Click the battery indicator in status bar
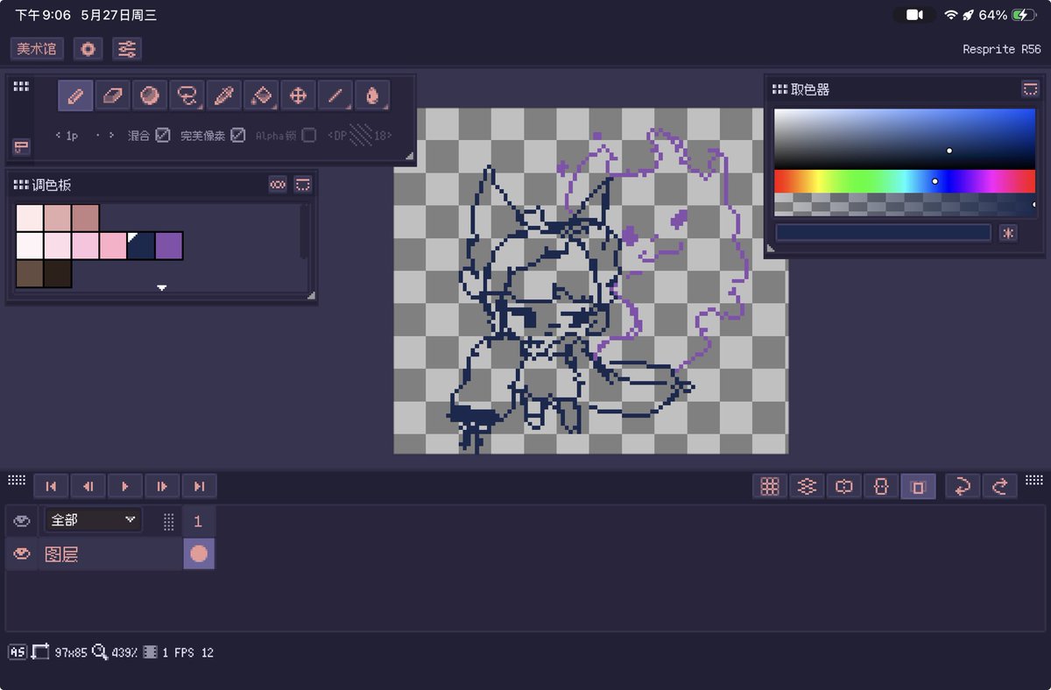Viewport: 1051px width, 690px height. pyautogui.click(x=1025, y=15)
